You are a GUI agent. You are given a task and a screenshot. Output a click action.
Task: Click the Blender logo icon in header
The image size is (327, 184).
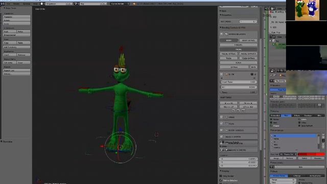134,4
